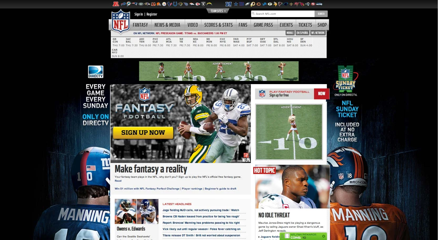This screenshot has height=240, width=438.
Task: Click the Sign Up Now button
Action: pyautogui.click(x=143, y=133)
